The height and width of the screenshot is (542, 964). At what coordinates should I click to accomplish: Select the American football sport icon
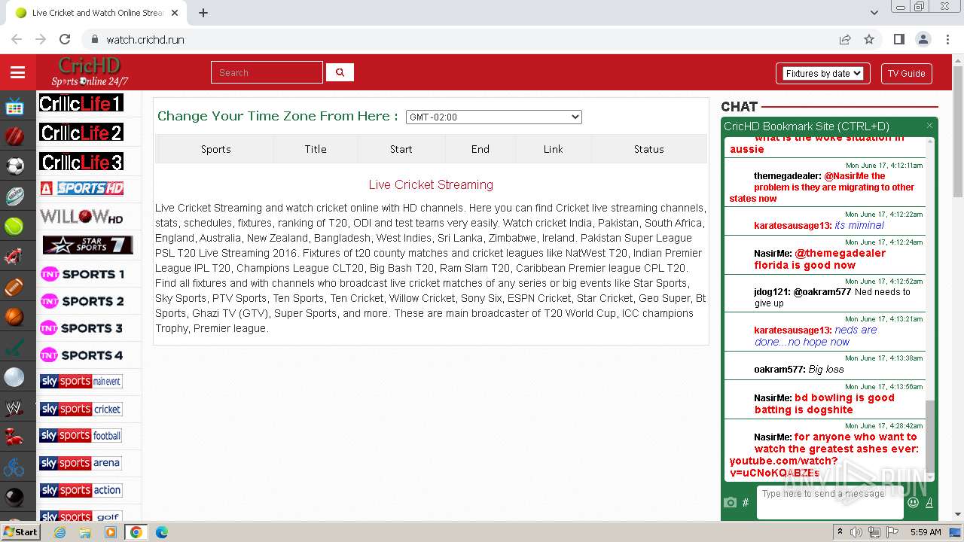point(14,287)
